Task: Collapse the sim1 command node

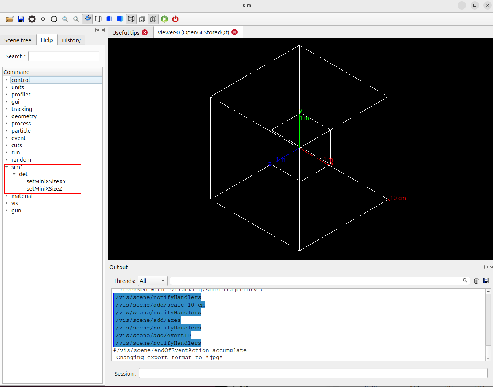Action: click(6, 167)
